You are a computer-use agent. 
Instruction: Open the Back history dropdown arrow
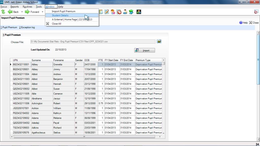coord(22,12)
